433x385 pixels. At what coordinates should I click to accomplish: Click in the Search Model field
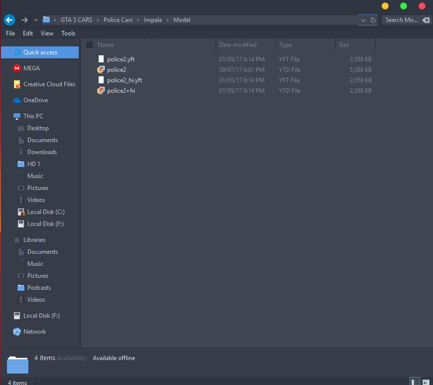(402, 20)
